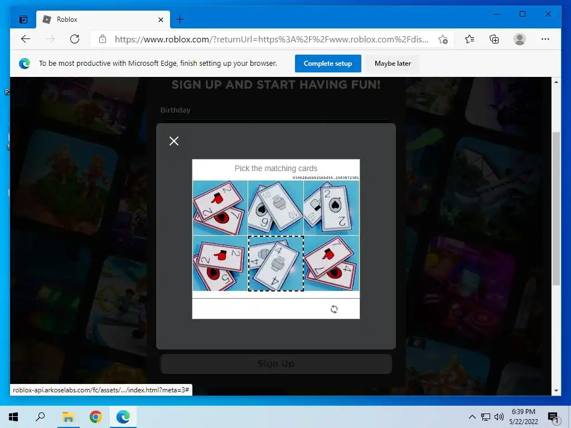Image resolution: width=571 pixels, height=428 pixels.
Task: Open Edge Settings and more menu
Action: (x=545, y=39)
